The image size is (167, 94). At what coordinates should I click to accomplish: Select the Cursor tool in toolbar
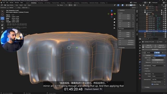[2, 15]
